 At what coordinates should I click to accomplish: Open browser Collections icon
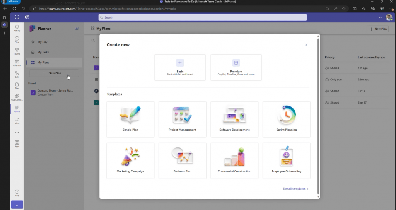click(x=373, y=9)
